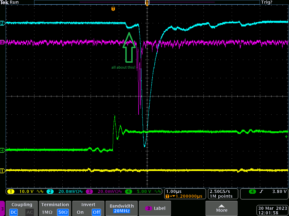Select 1MΩ termination
This screenshot has height=216, width=289.
tap(47, 212)
